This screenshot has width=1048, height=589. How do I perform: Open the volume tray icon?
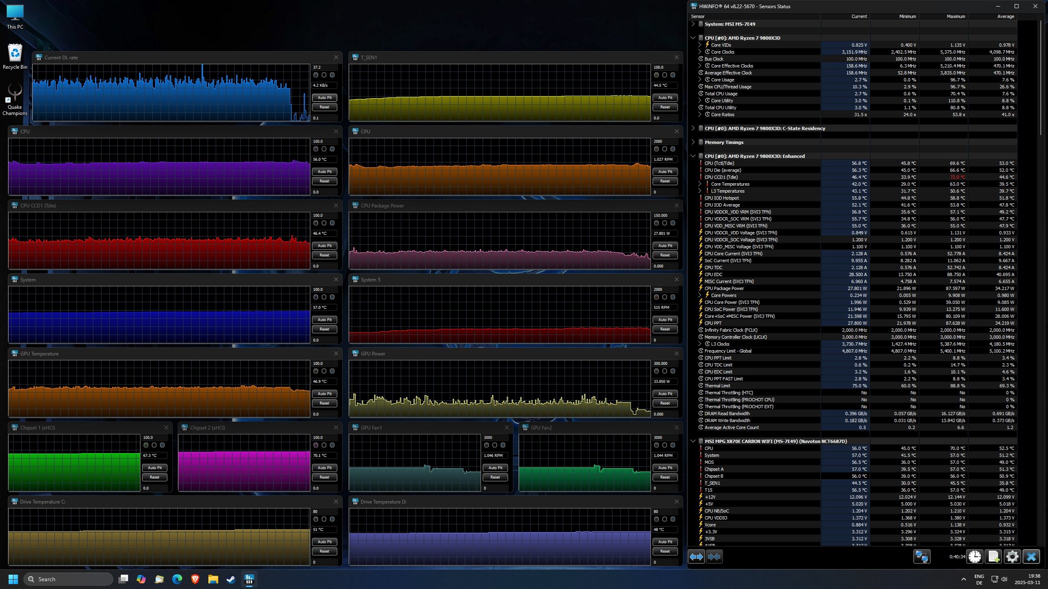[1004, 579]
